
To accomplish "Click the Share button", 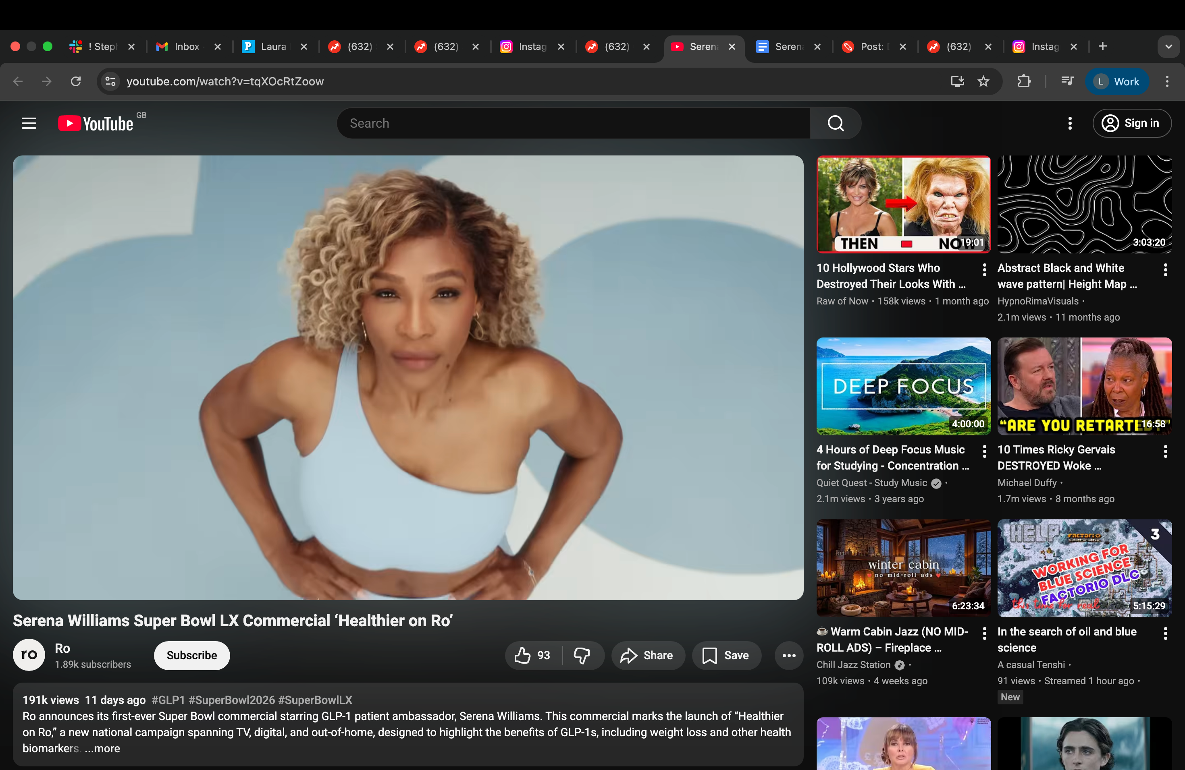I will pos(648,655).
